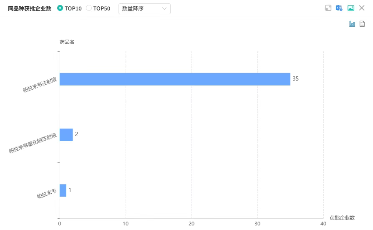
Task: Select the TOP10 radio option
Action: [60, 8]
